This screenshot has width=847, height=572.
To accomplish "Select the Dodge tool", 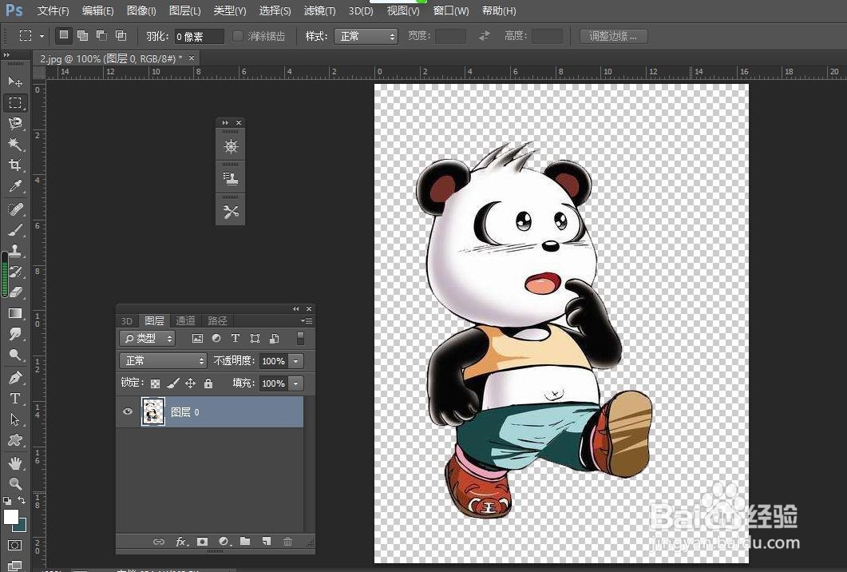I will pyautogui.click(x=15, y=356).
